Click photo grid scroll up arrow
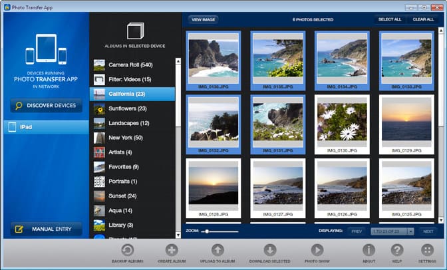The width and height of the screenshot is (447, 270). tap(441, 30)
